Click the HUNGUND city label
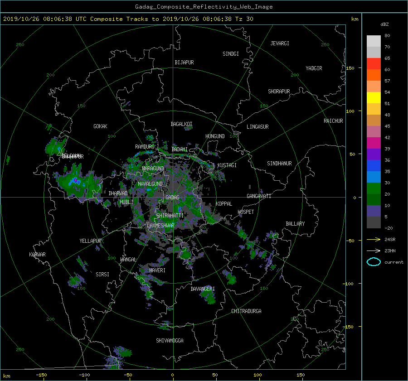The width and height of the screenshot is (408, 381). click(215, 136)
